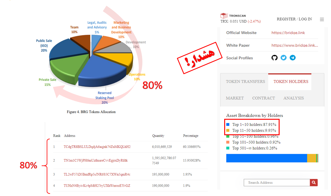Click the Marketing and Business Development label
The height and width of the screenshot is (196, 331).
[121, 30]
